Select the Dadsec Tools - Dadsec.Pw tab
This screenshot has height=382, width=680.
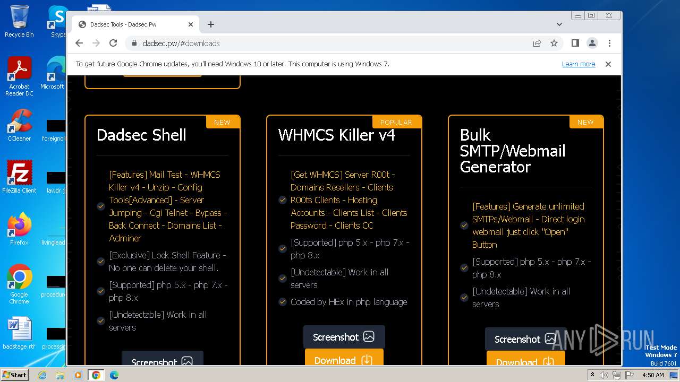135,24
